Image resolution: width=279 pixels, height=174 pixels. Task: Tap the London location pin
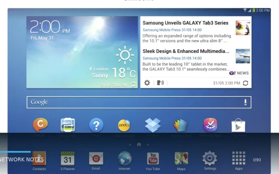click(91, 69)
